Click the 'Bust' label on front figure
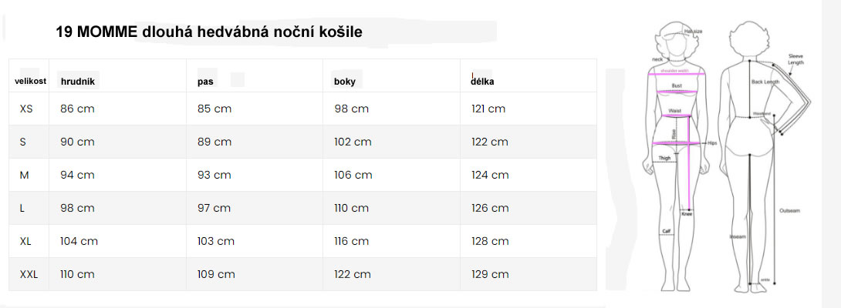 677,85
